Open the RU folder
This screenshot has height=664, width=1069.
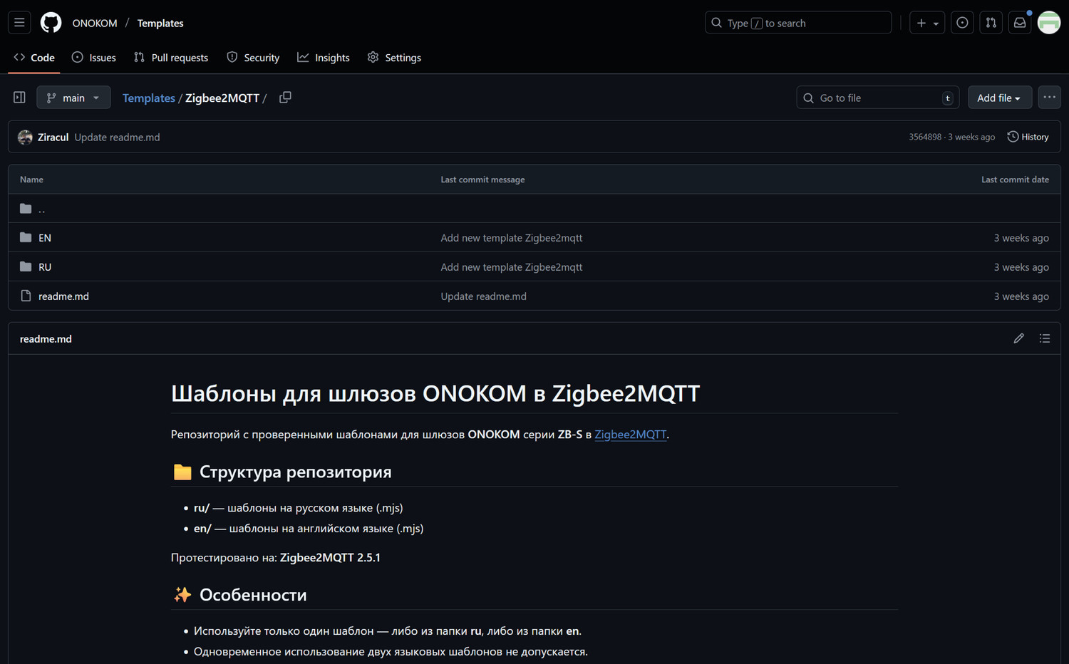(45, 267)
